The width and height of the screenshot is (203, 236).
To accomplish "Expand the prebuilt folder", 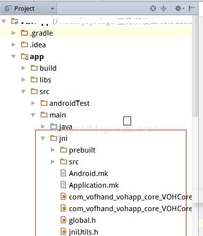I will pyautogui.click(x=53, y=150).
